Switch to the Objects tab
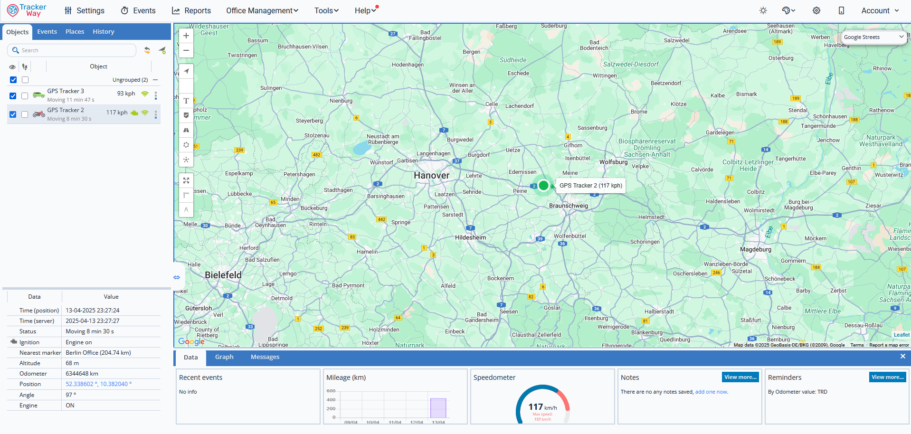The image size is (911, 434). point(18,32)
